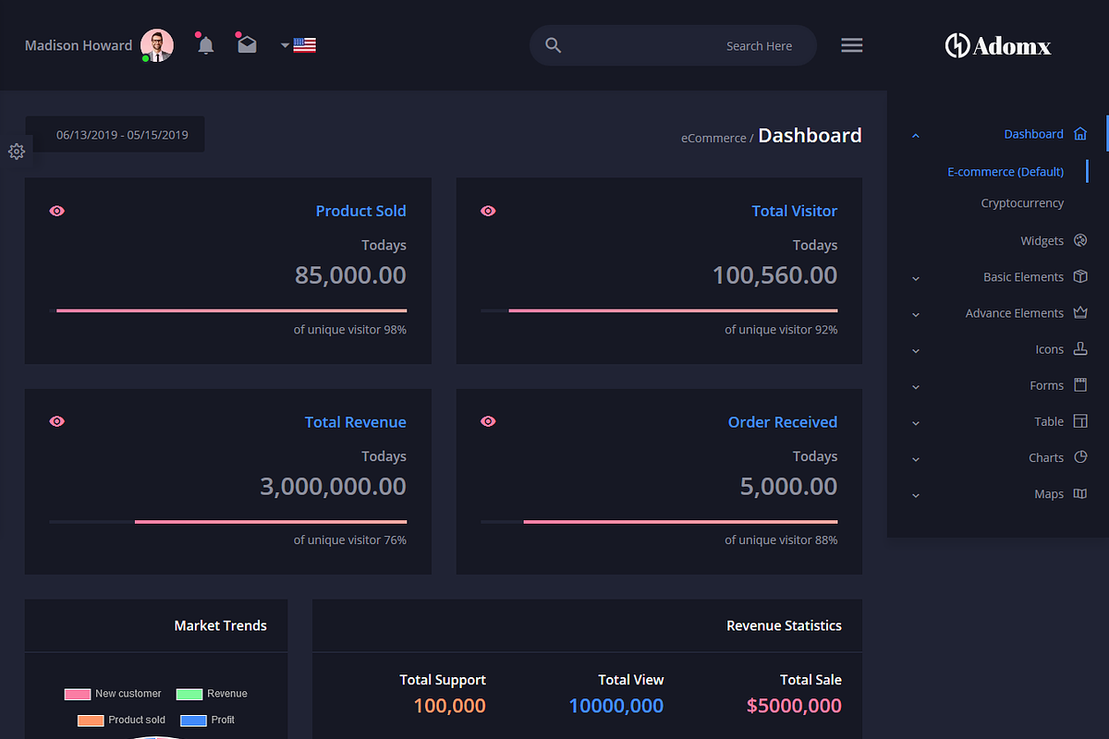Select the Charts icon in sidebar
1109x739 pixels.
coord(1079,457)
